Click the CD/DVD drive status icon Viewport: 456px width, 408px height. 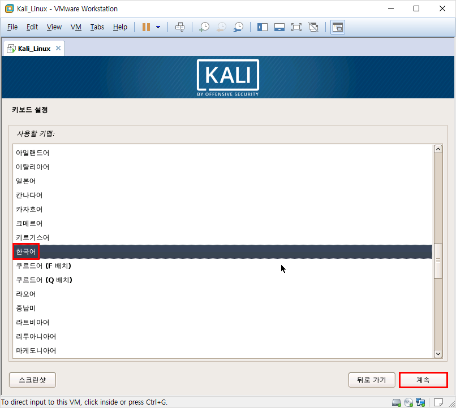[x=408, y=402]
